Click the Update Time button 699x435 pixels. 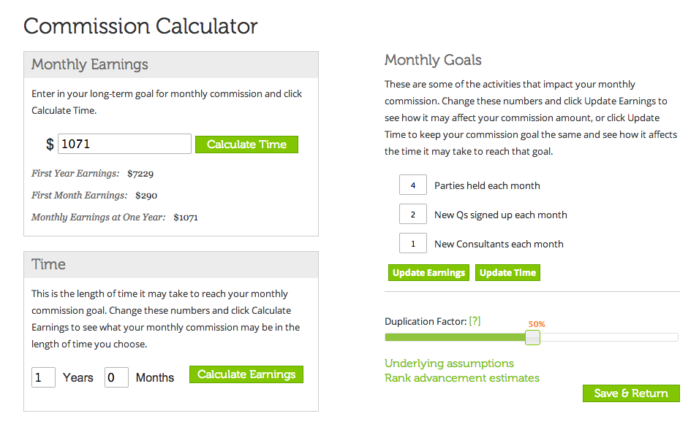pyautogui.click(x=507, y=273)
